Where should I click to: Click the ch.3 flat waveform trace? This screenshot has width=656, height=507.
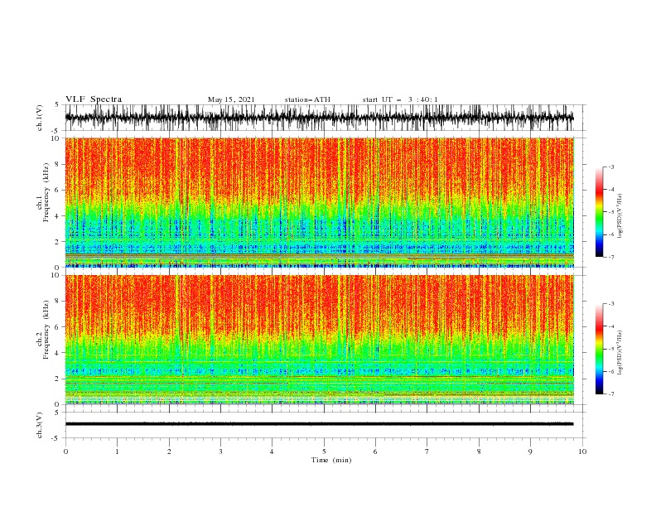click(319, 424)
